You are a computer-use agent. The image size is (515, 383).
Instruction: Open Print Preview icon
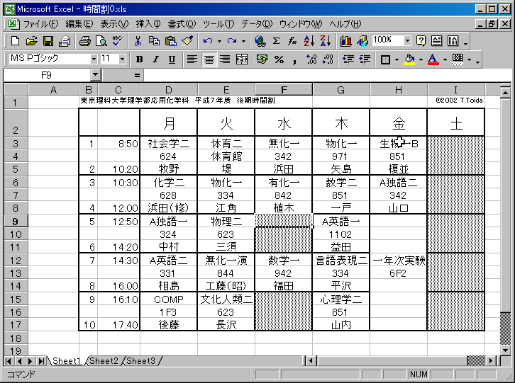click(x=101, y=41)
